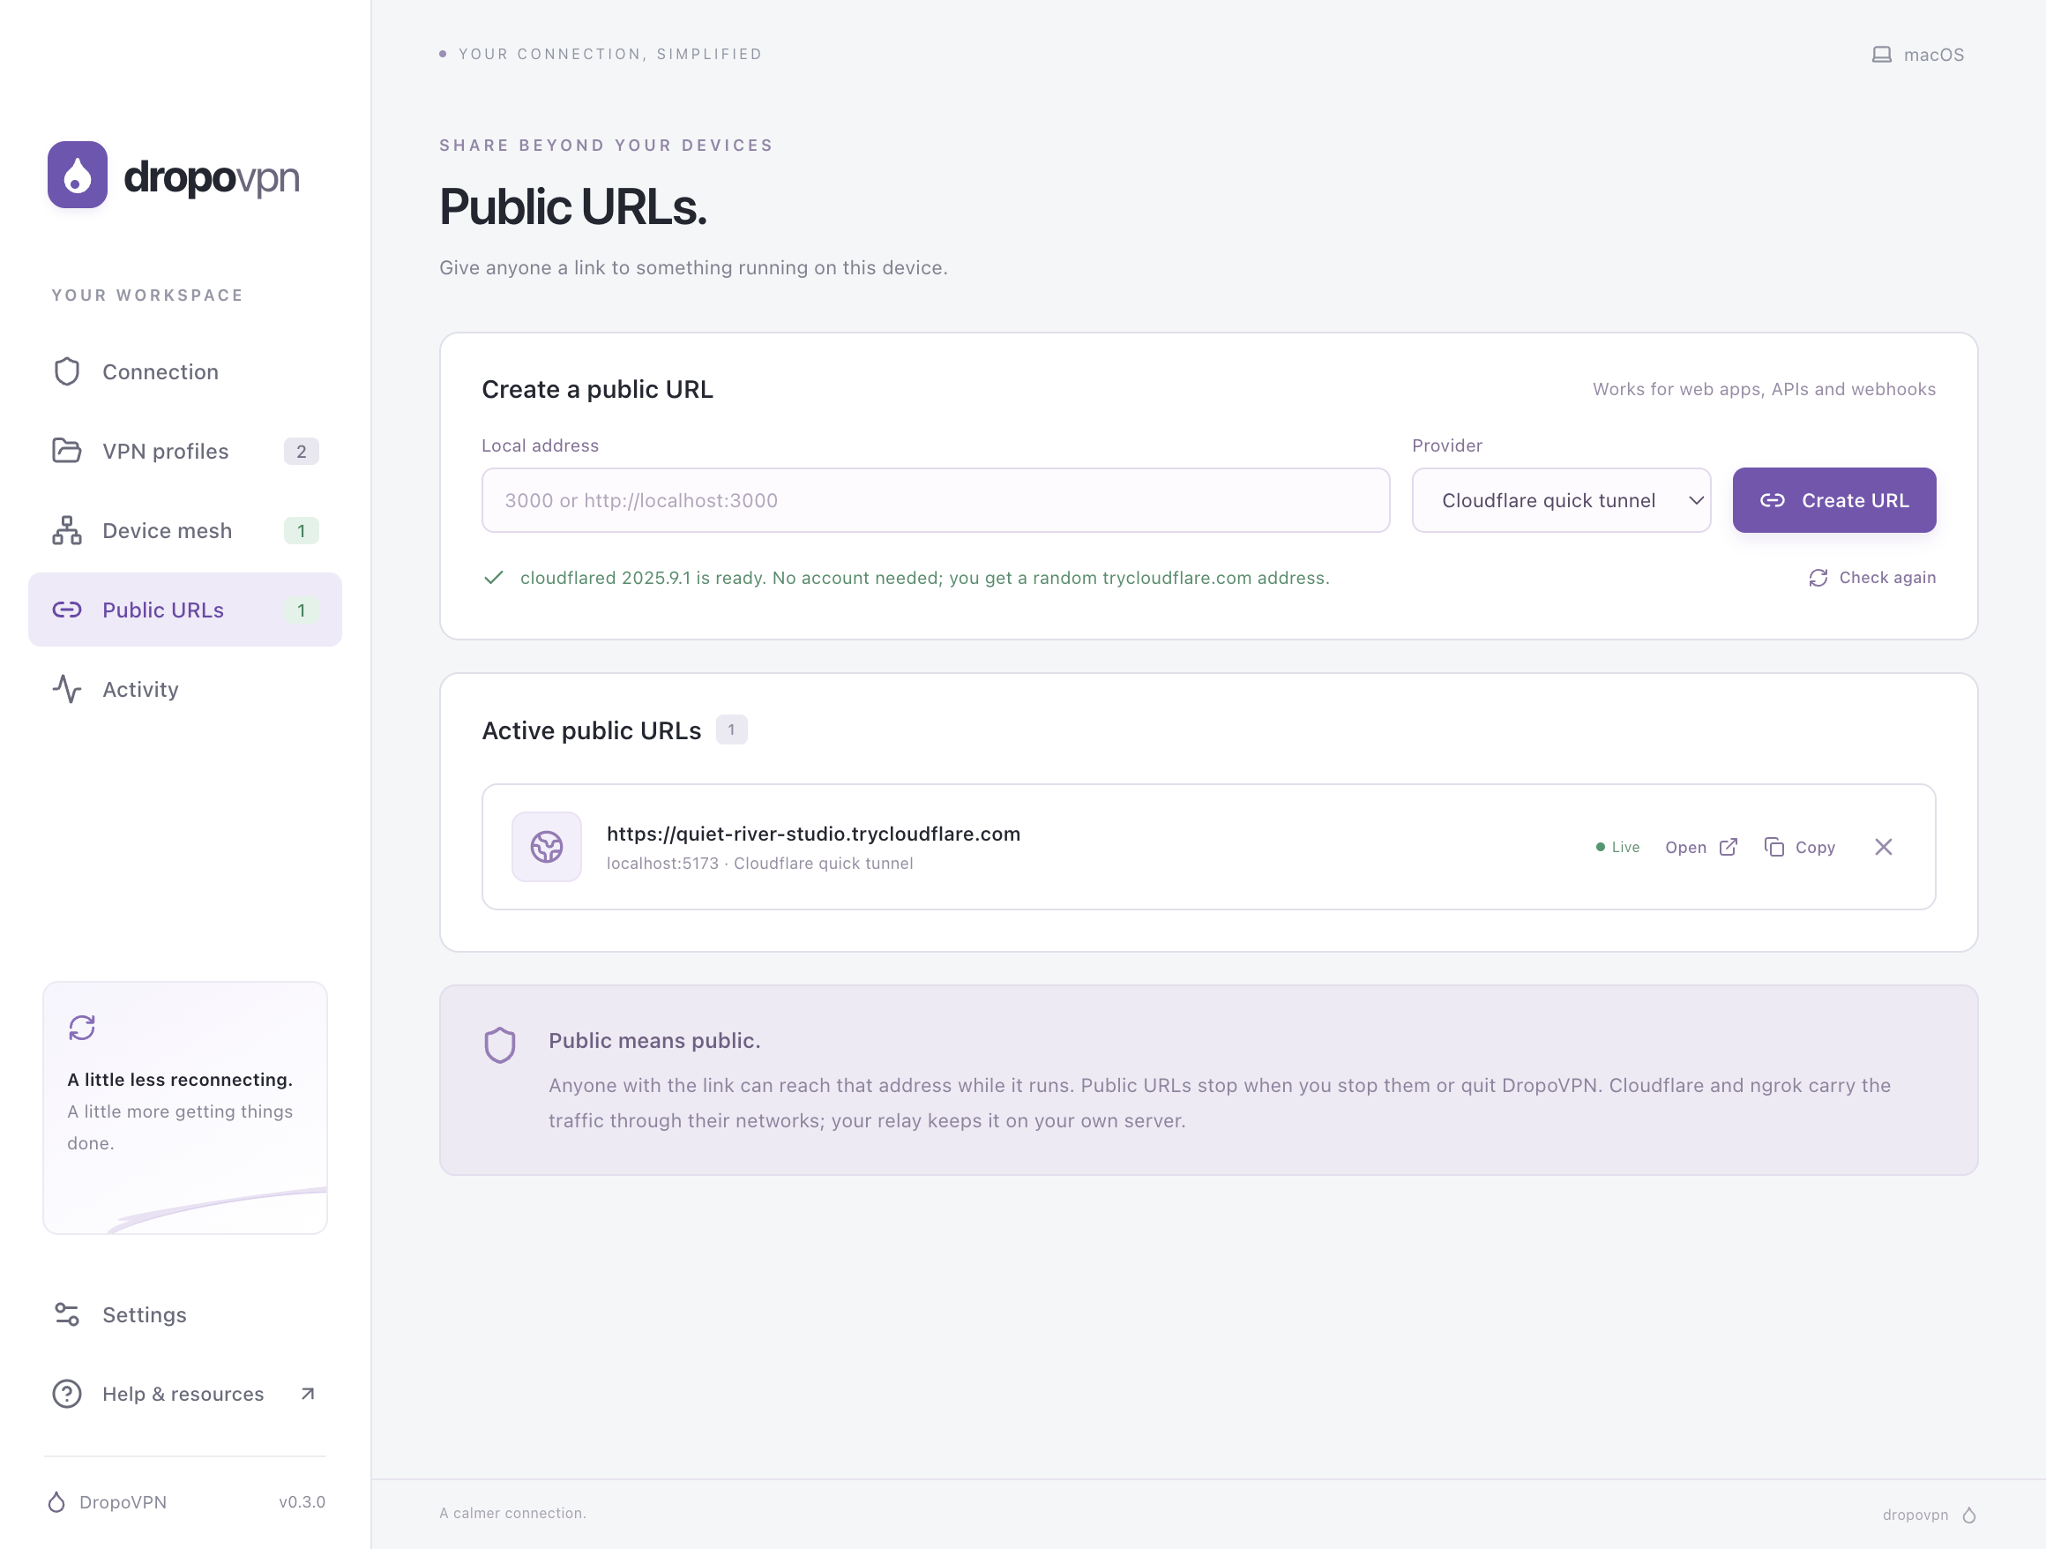This screenshot has height=1549, width=2046.
Task: Click the Help question mark icon
Action: tap(67, 1394)
